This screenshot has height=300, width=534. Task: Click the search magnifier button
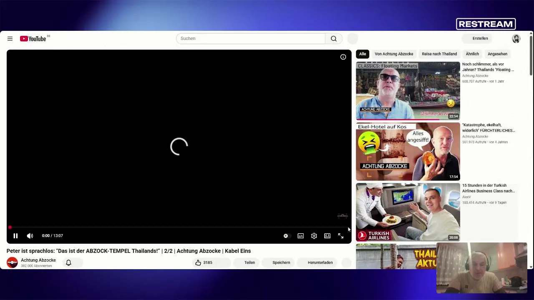[x=334, y=38]
